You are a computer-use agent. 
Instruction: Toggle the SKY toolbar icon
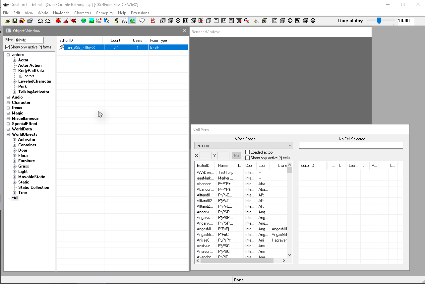[124, 21]
